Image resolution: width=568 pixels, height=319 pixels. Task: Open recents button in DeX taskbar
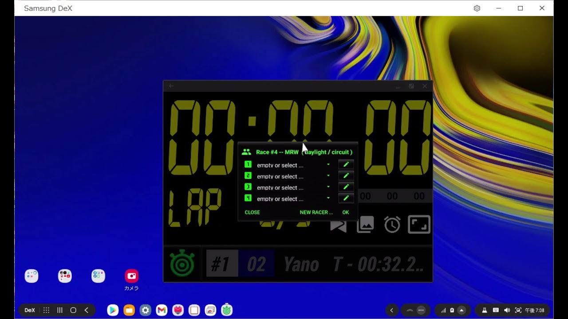tap(60, 310)
